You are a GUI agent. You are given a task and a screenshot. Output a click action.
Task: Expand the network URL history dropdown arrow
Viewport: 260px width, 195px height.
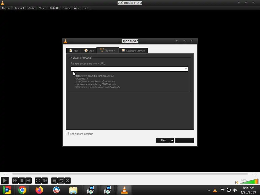(186, 69)
